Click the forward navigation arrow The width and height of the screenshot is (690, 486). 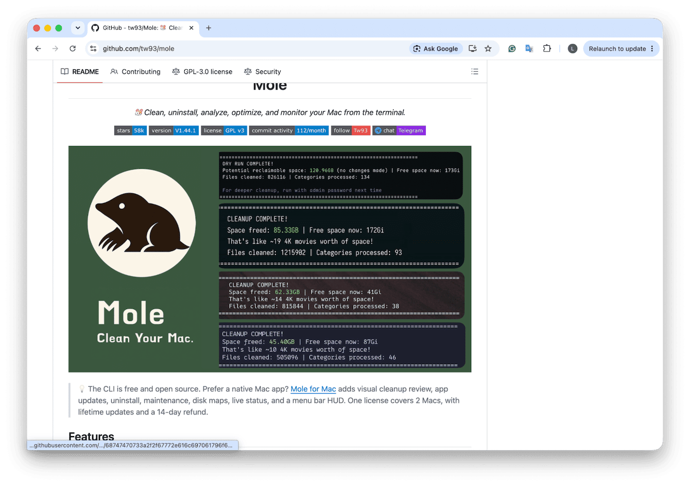point(55,48)
